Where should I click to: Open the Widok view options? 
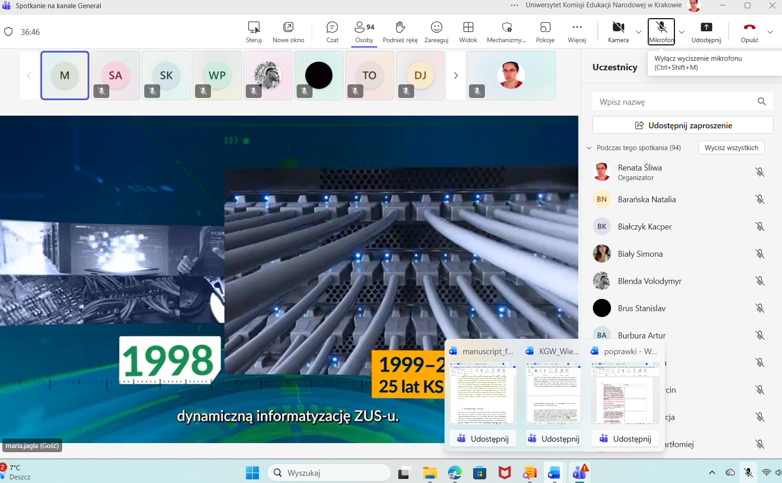(x=468, y=32)
